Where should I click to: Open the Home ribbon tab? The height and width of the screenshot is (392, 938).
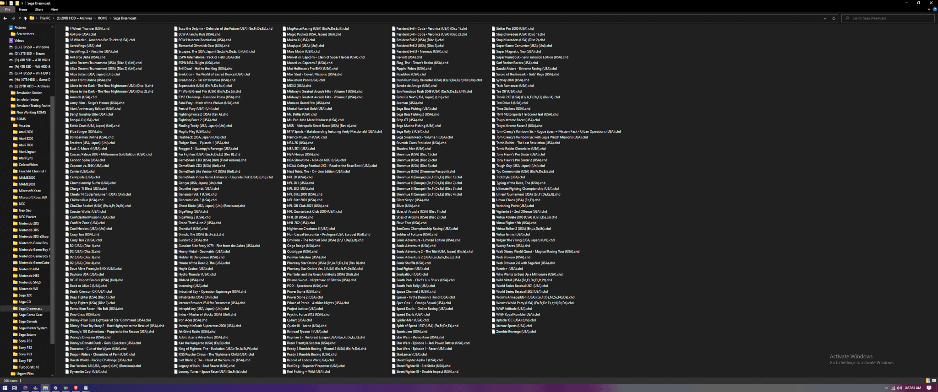23,10
